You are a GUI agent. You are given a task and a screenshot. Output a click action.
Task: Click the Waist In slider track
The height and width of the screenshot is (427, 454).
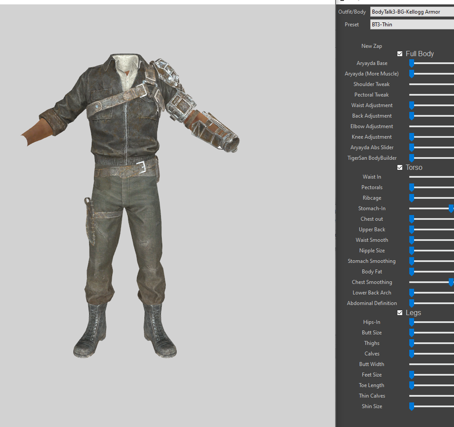coord(431,177)
